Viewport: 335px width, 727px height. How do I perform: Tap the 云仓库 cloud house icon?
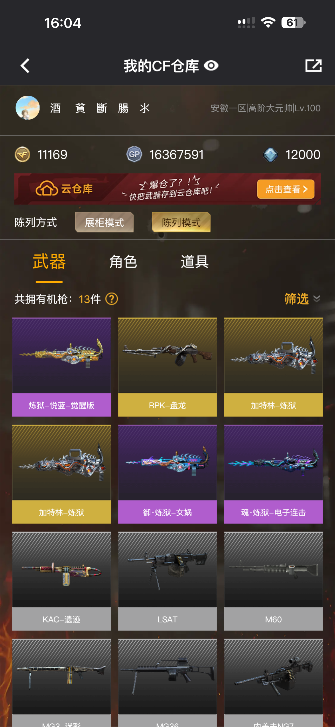[x=46, y=189]
